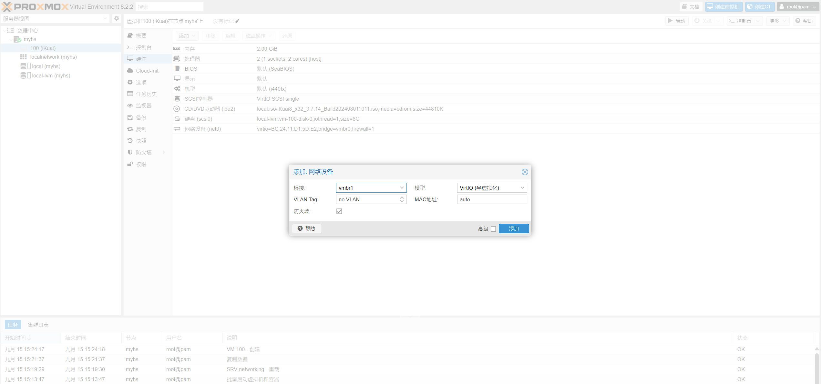This screenshot has height=384, width=821.
Task: Select local-lvm (myhs) storage in tree
Action: (51, 76)
